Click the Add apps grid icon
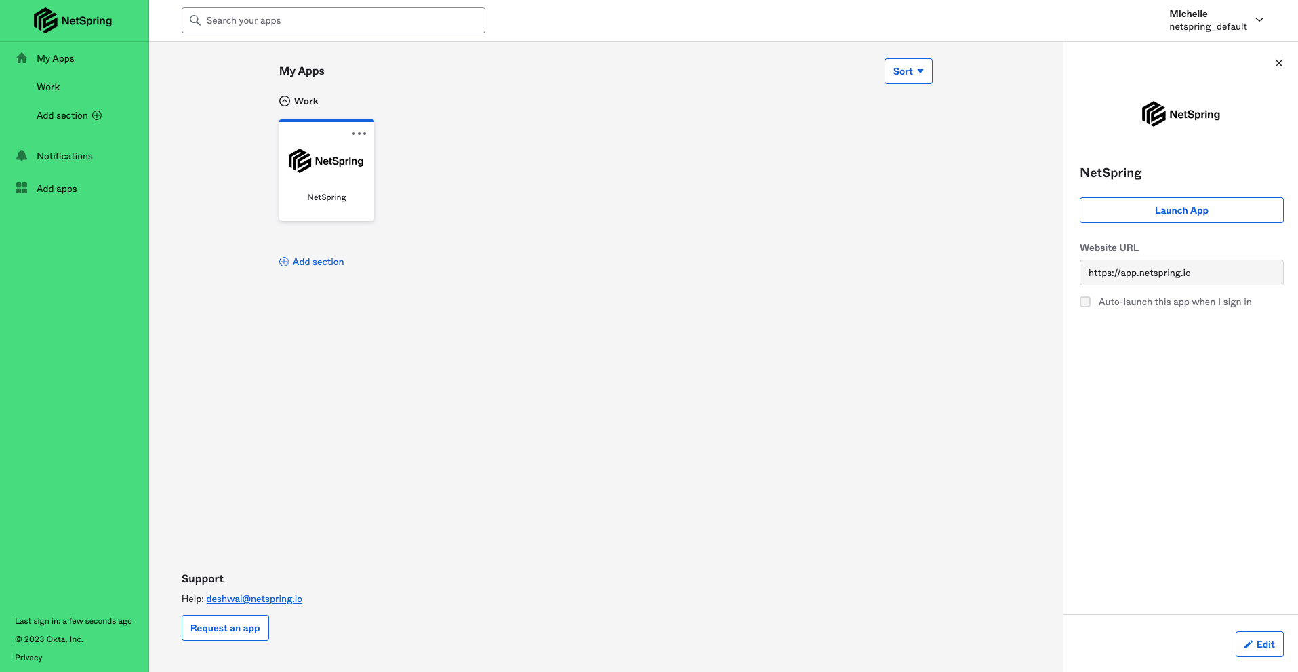This screenshot has width=1298, height=672. [x=22, y=189]
